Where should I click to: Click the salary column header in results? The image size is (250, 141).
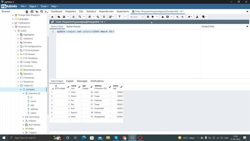pyautogui.click(x=118, y=87)
